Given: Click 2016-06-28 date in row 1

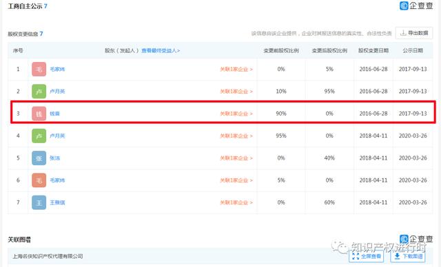Looking at the screenshot, I should point(373,69).
